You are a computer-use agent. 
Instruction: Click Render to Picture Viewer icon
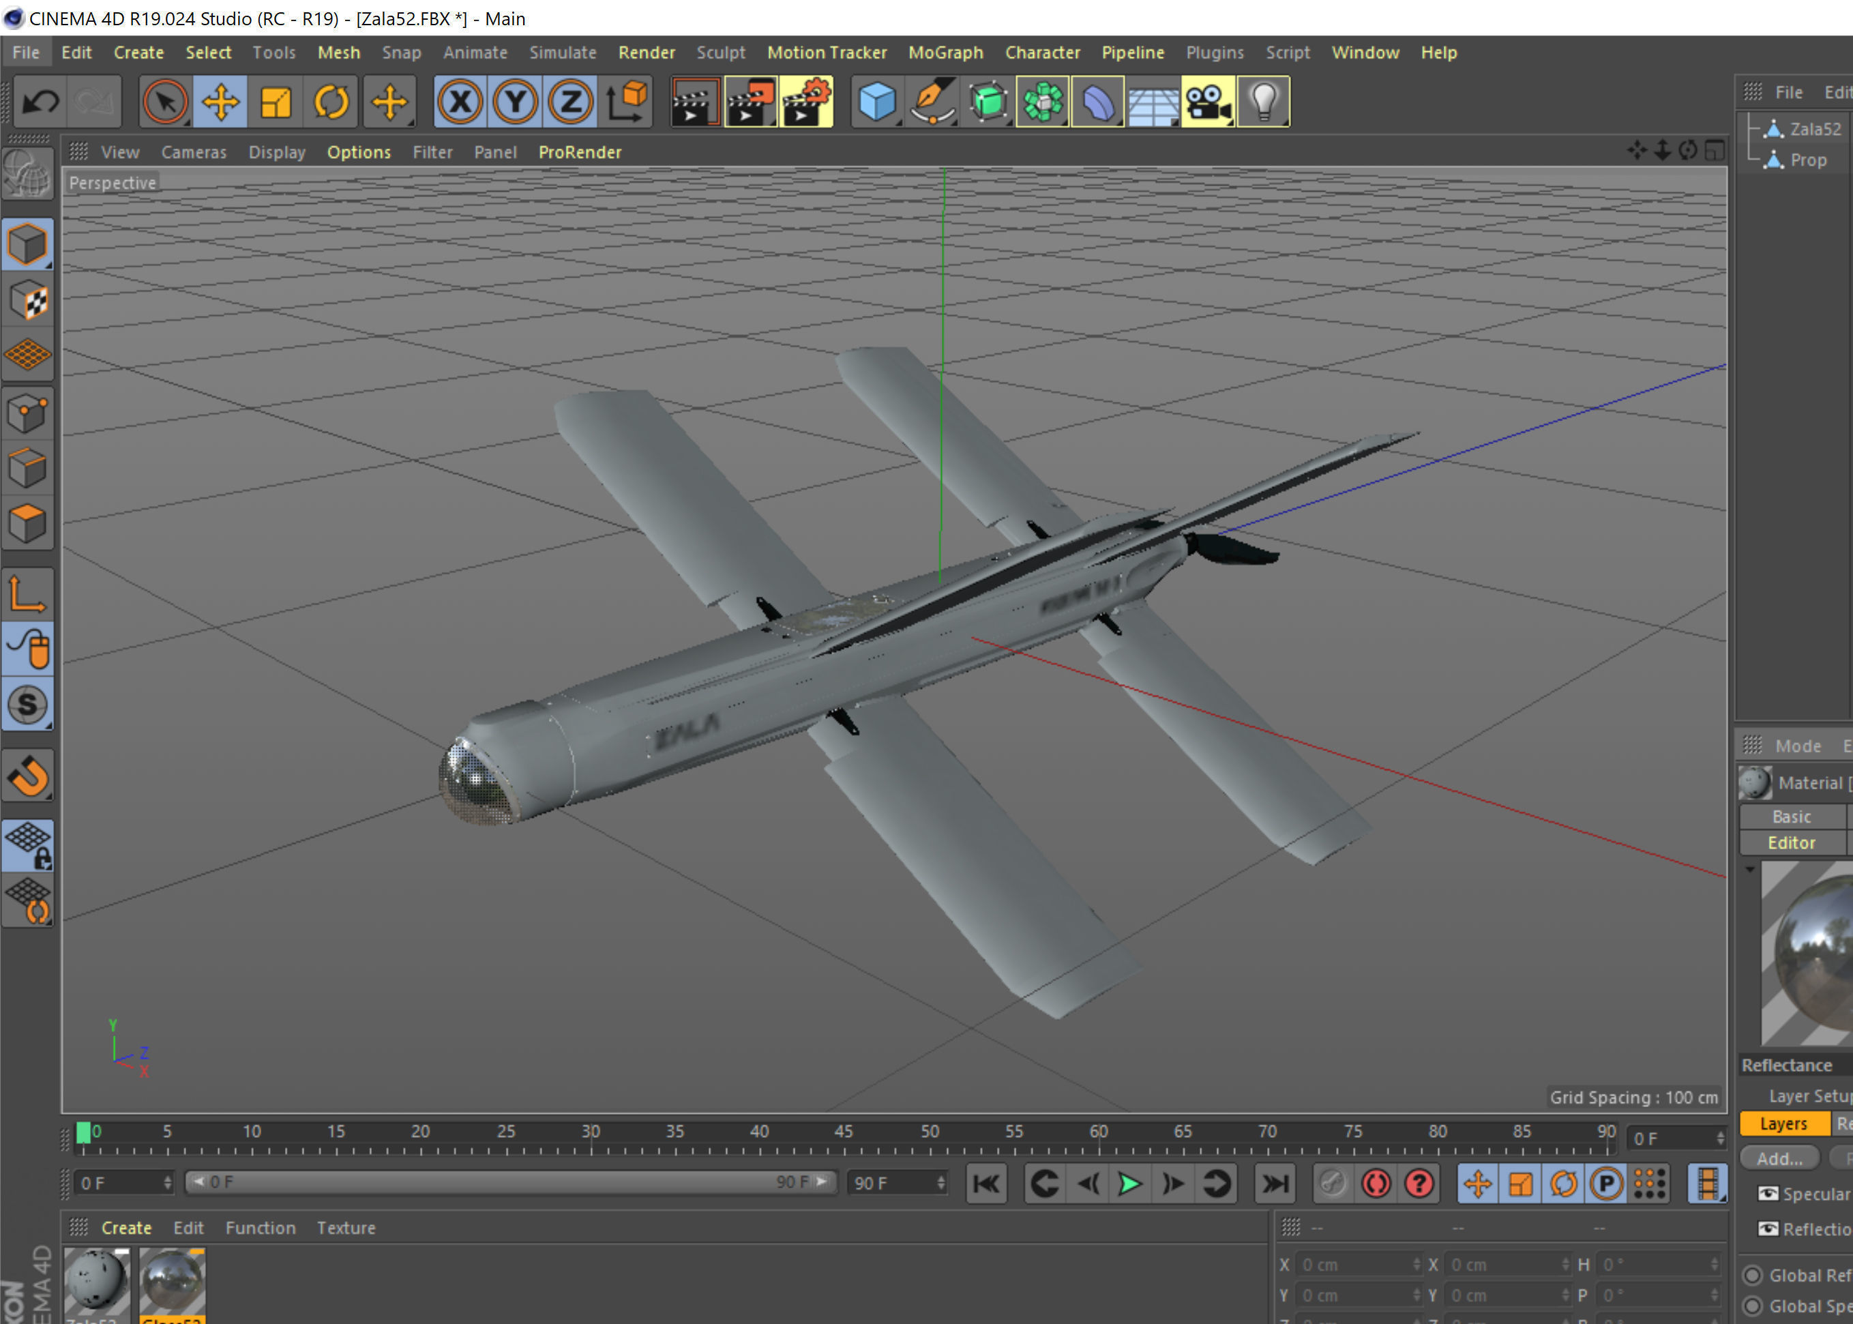(x=751, y=102)
